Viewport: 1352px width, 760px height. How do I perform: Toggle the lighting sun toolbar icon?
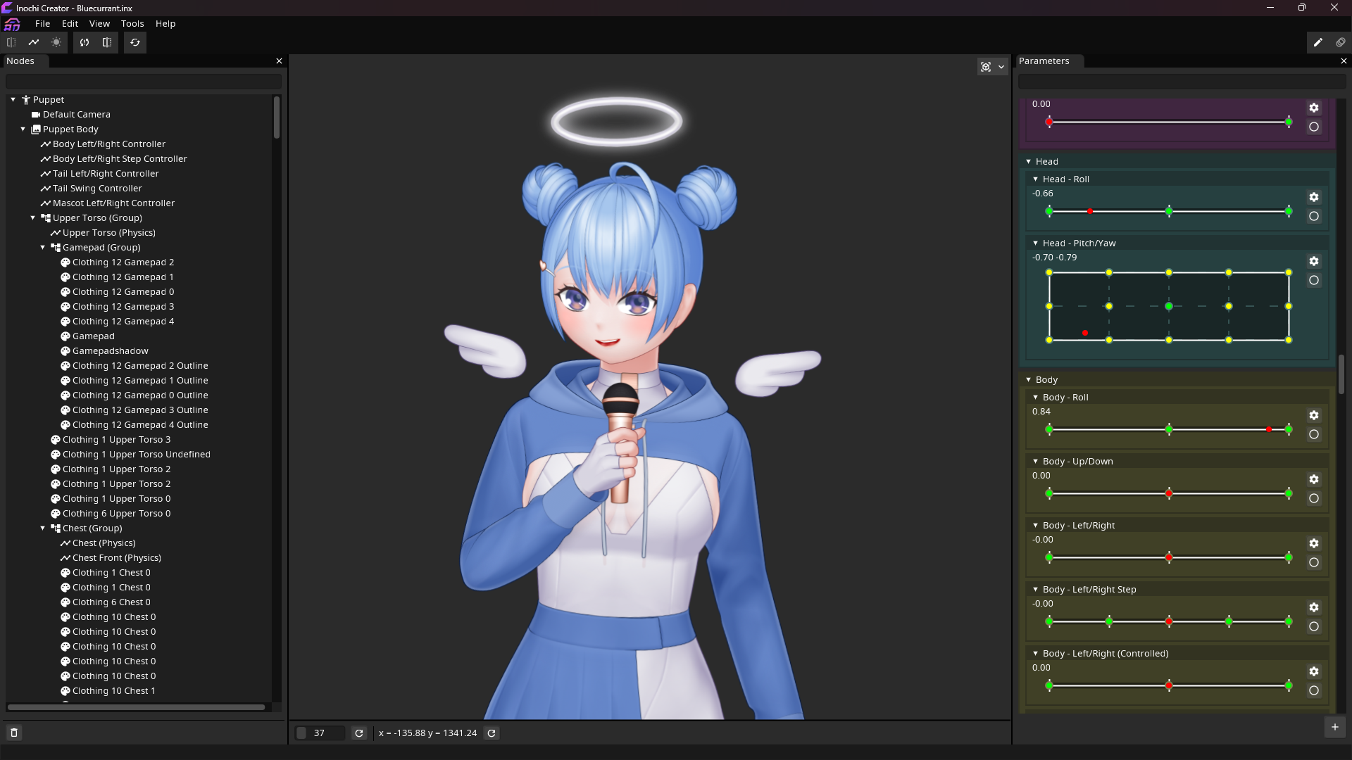click(56, 42)
